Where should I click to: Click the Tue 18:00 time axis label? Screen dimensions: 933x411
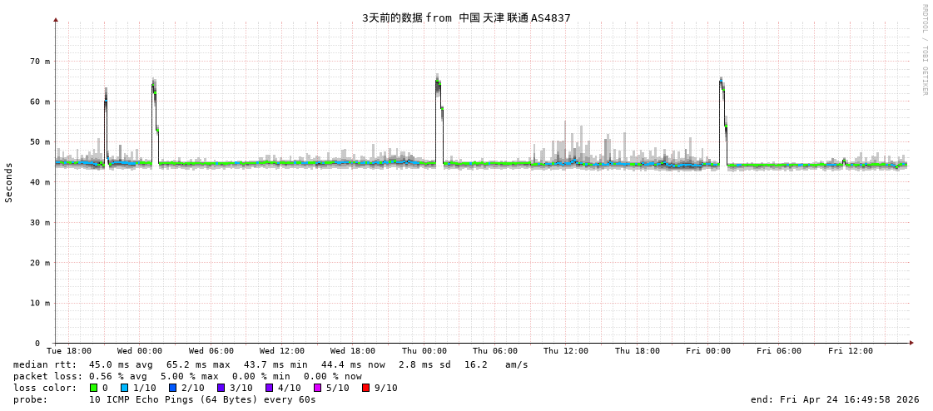(x=69, y=351)
